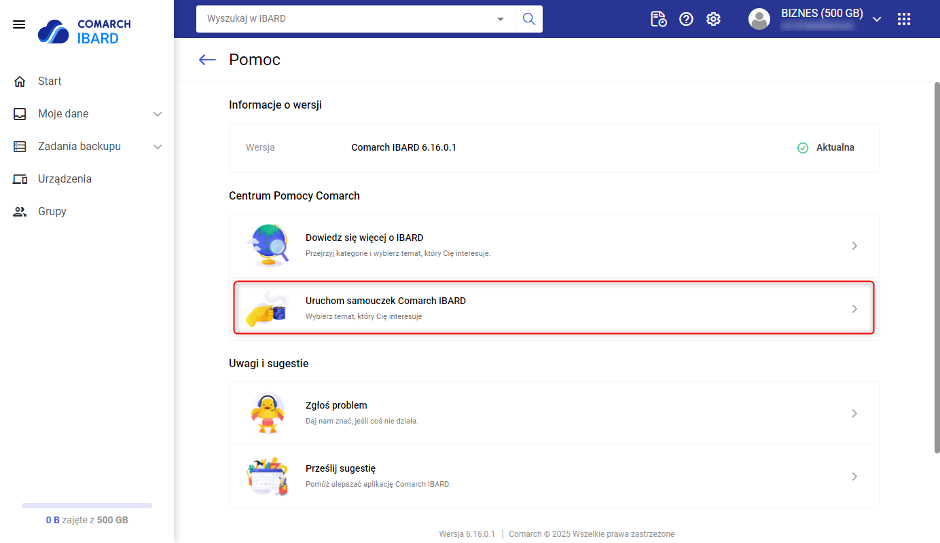The width and height of the screenshot is (940, 543).
Task: Click the hand with mug illustration
Action: click(267, 309)
